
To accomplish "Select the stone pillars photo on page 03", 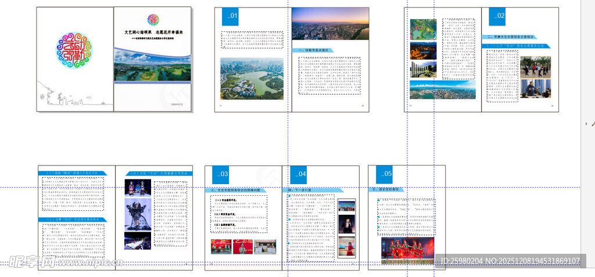I will pos(423,70).
